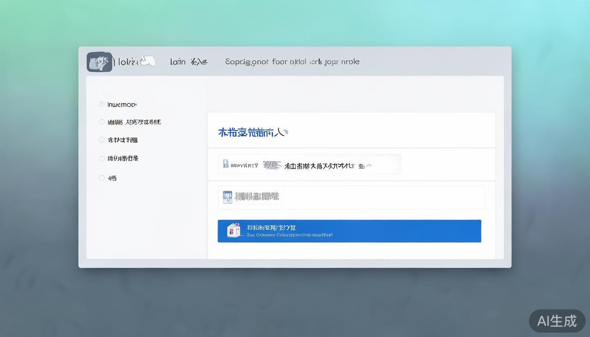Collapse the disclosure arrow beside the field text
590x337 pixels.
369,165
